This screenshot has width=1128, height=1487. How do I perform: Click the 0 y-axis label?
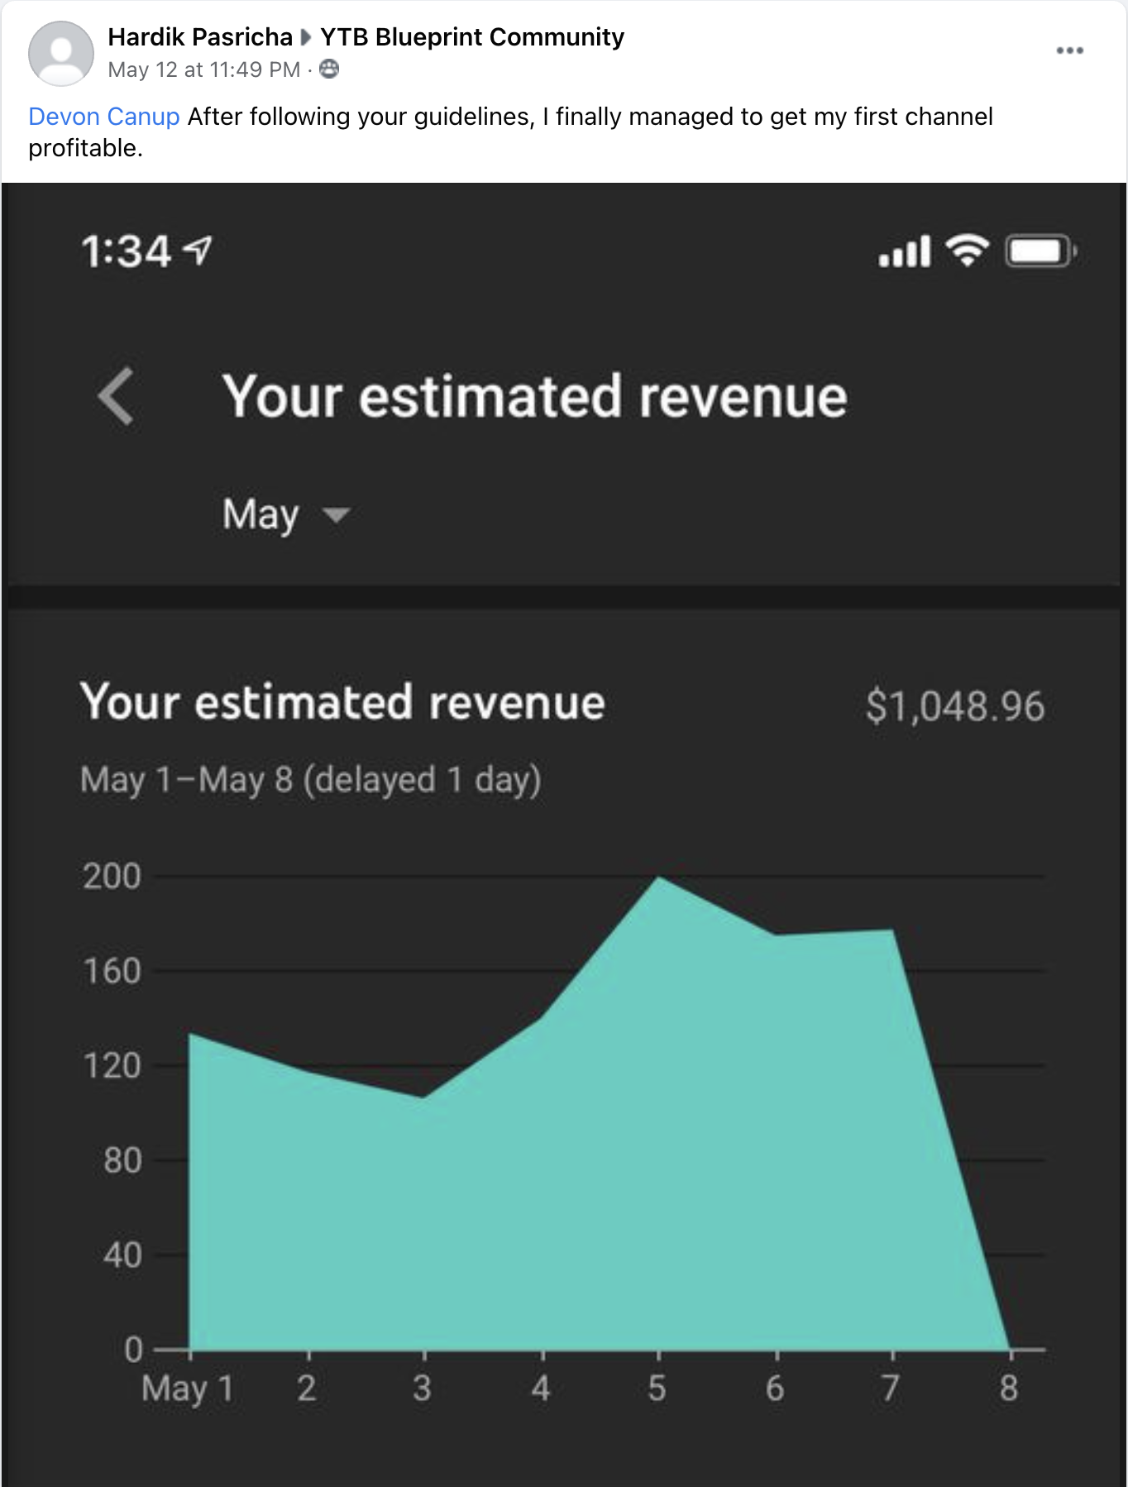tap(133, 1350)
